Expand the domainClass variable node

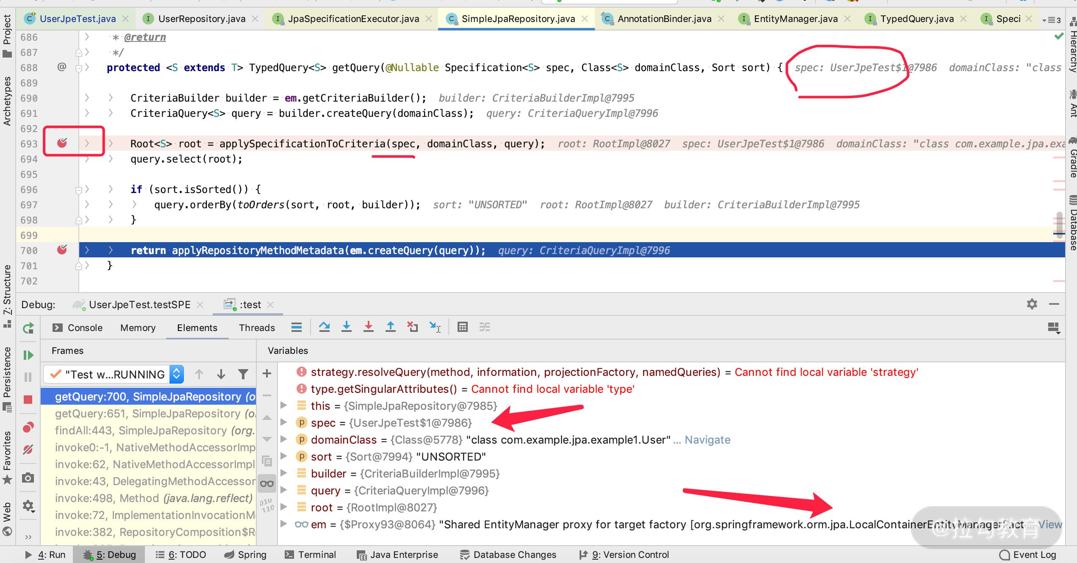284,439
